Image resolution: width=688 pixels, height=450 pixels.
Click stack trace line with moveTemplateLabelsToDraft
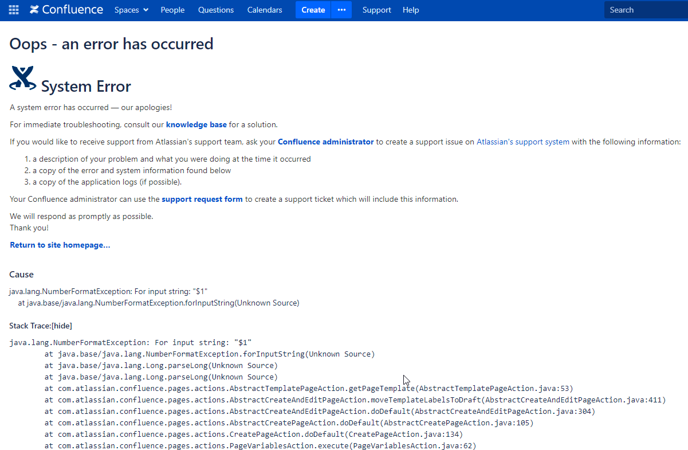point(355,400)
